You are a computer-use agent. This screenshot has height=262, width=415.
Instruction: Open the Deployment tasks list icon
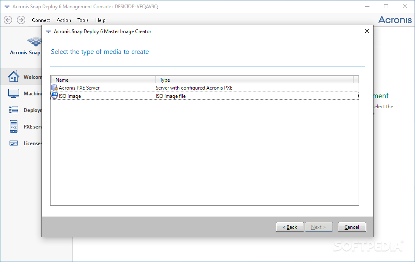click(x=14, y=110)
